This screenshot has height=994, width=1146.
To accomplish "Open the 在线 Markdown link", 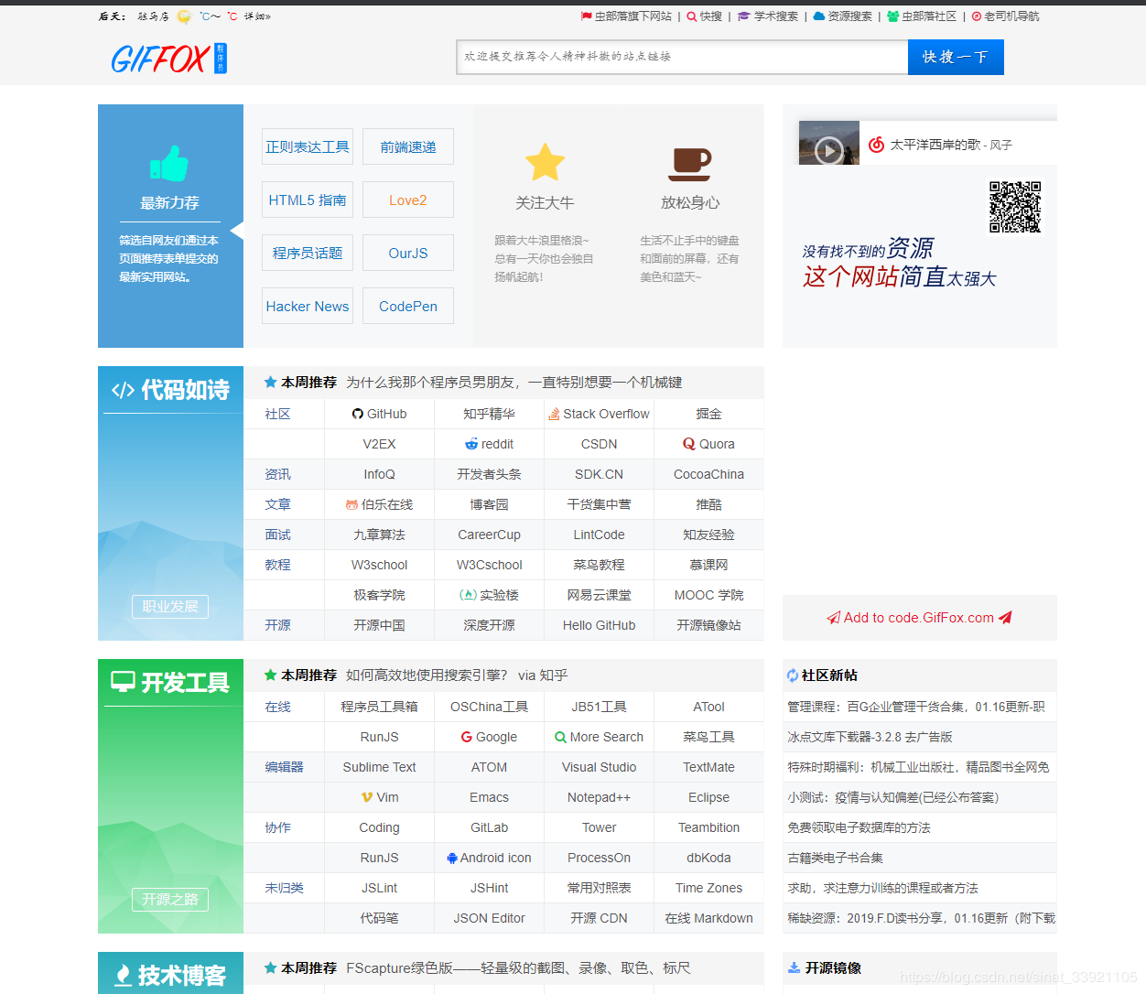I will (708, 918).
